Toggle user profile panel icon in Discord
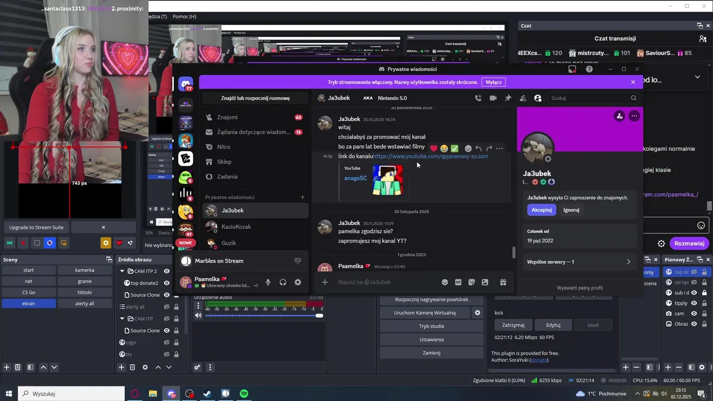This screenshot has width=713, height=401. tap(538, 98)
